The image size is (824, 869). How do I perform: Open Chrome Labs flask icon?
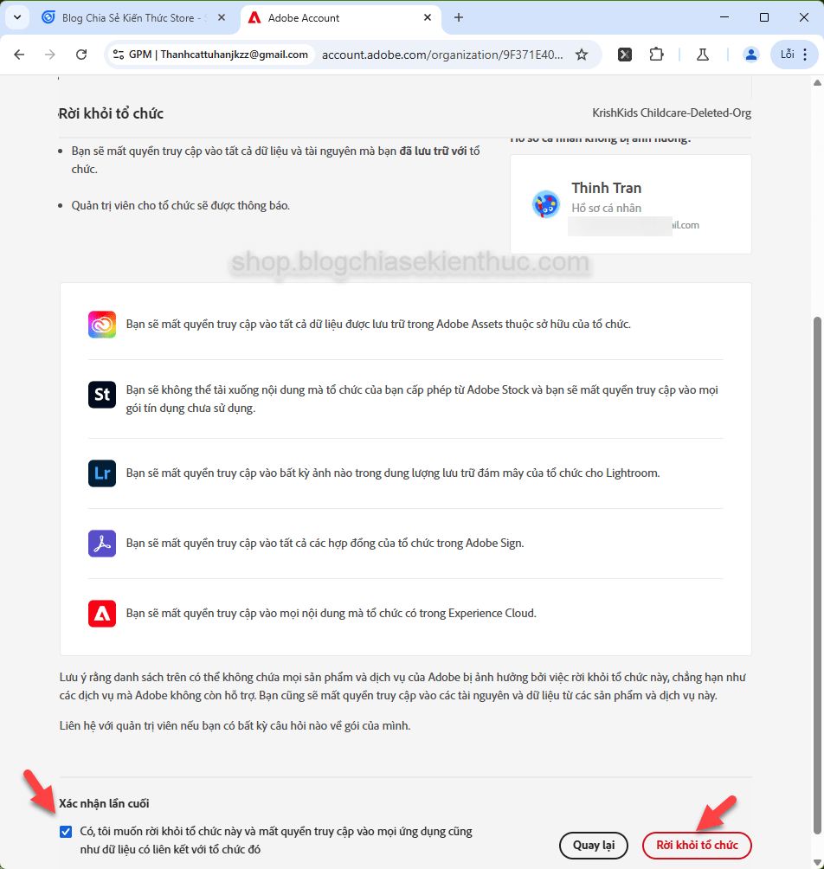click(703, 55)
